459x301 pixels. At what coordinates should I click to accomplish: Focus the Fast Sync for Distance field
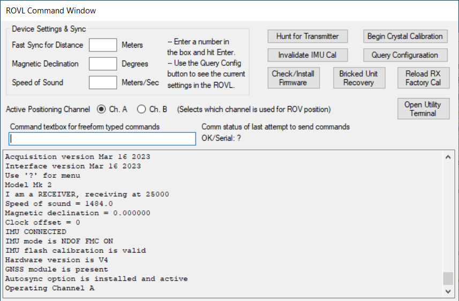click(x=103, y=45)
